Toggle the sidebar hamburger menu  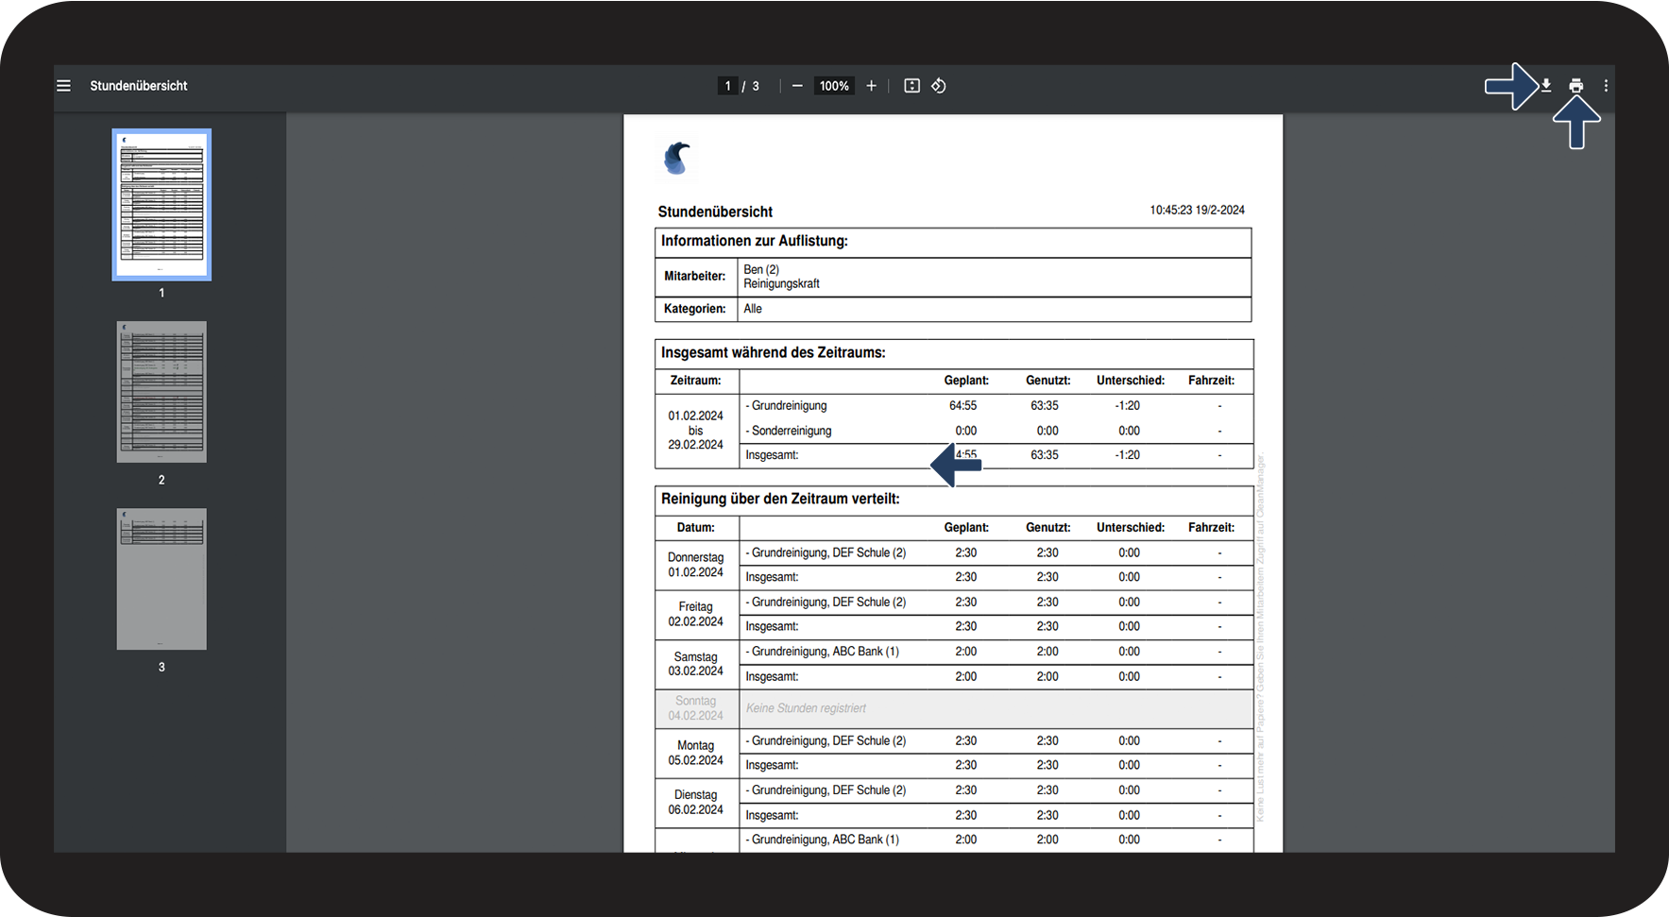(x=63, y=86)
